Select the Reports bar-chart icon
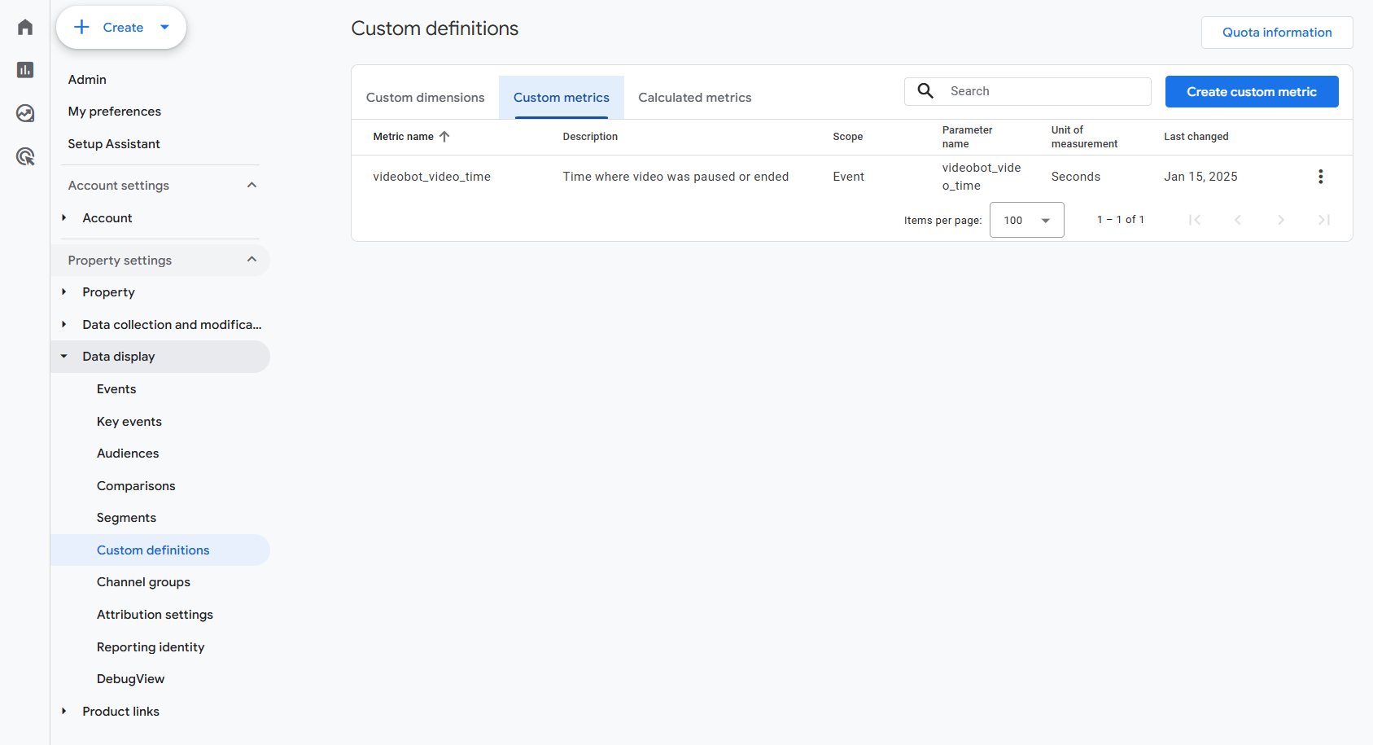Screen dimensions: 1373x745 pos(24,70)
